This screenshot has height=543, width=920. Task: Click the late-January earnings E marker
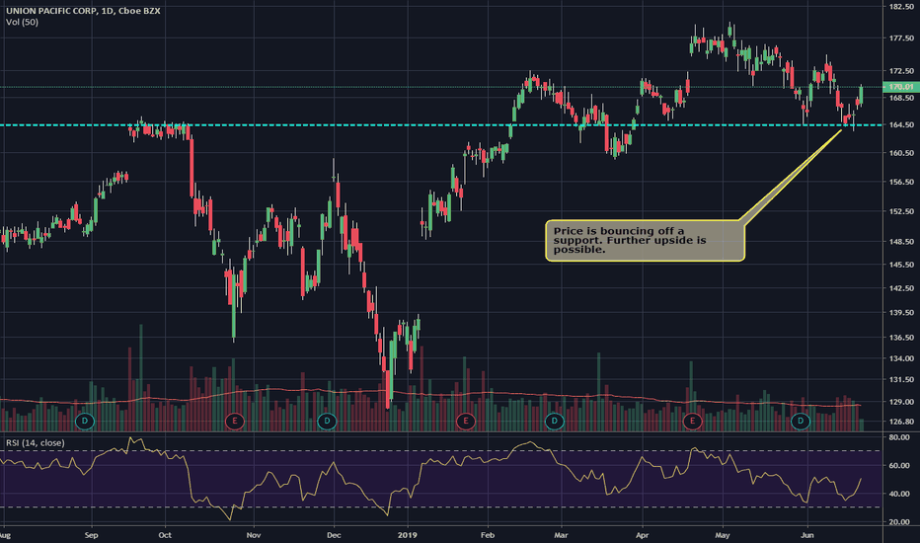pos(466,421)
